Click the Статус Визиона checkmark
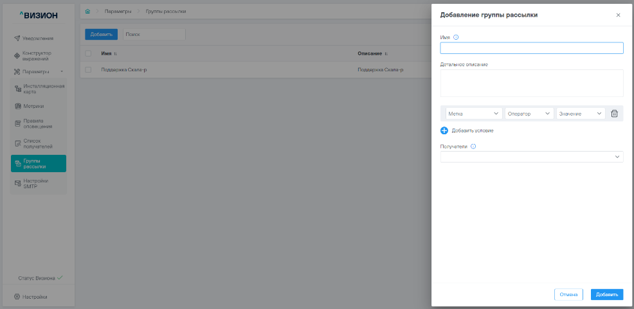The image size is (634, 309). coord(60,278)
